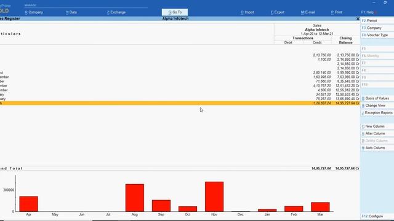Click N: Auto Column
The width and height of the screenshot is (394, 221).
(377, 148)
